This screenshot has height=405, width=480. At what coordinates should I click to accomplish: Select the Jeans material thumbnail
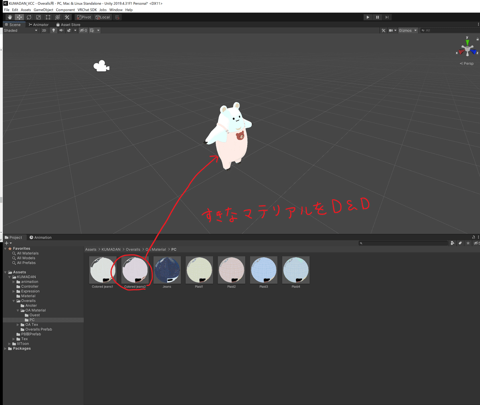pyautogui.click(x=167, y=270)
